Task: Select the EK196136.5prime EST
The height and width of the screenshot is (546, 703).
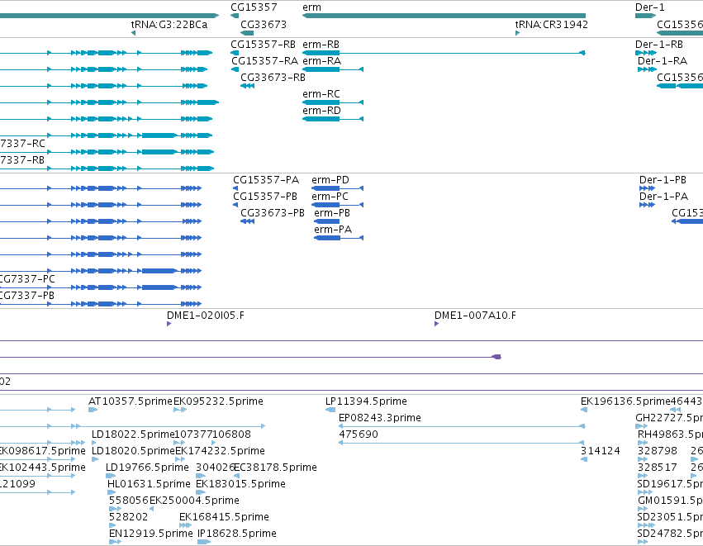Action: coord(584,410)
